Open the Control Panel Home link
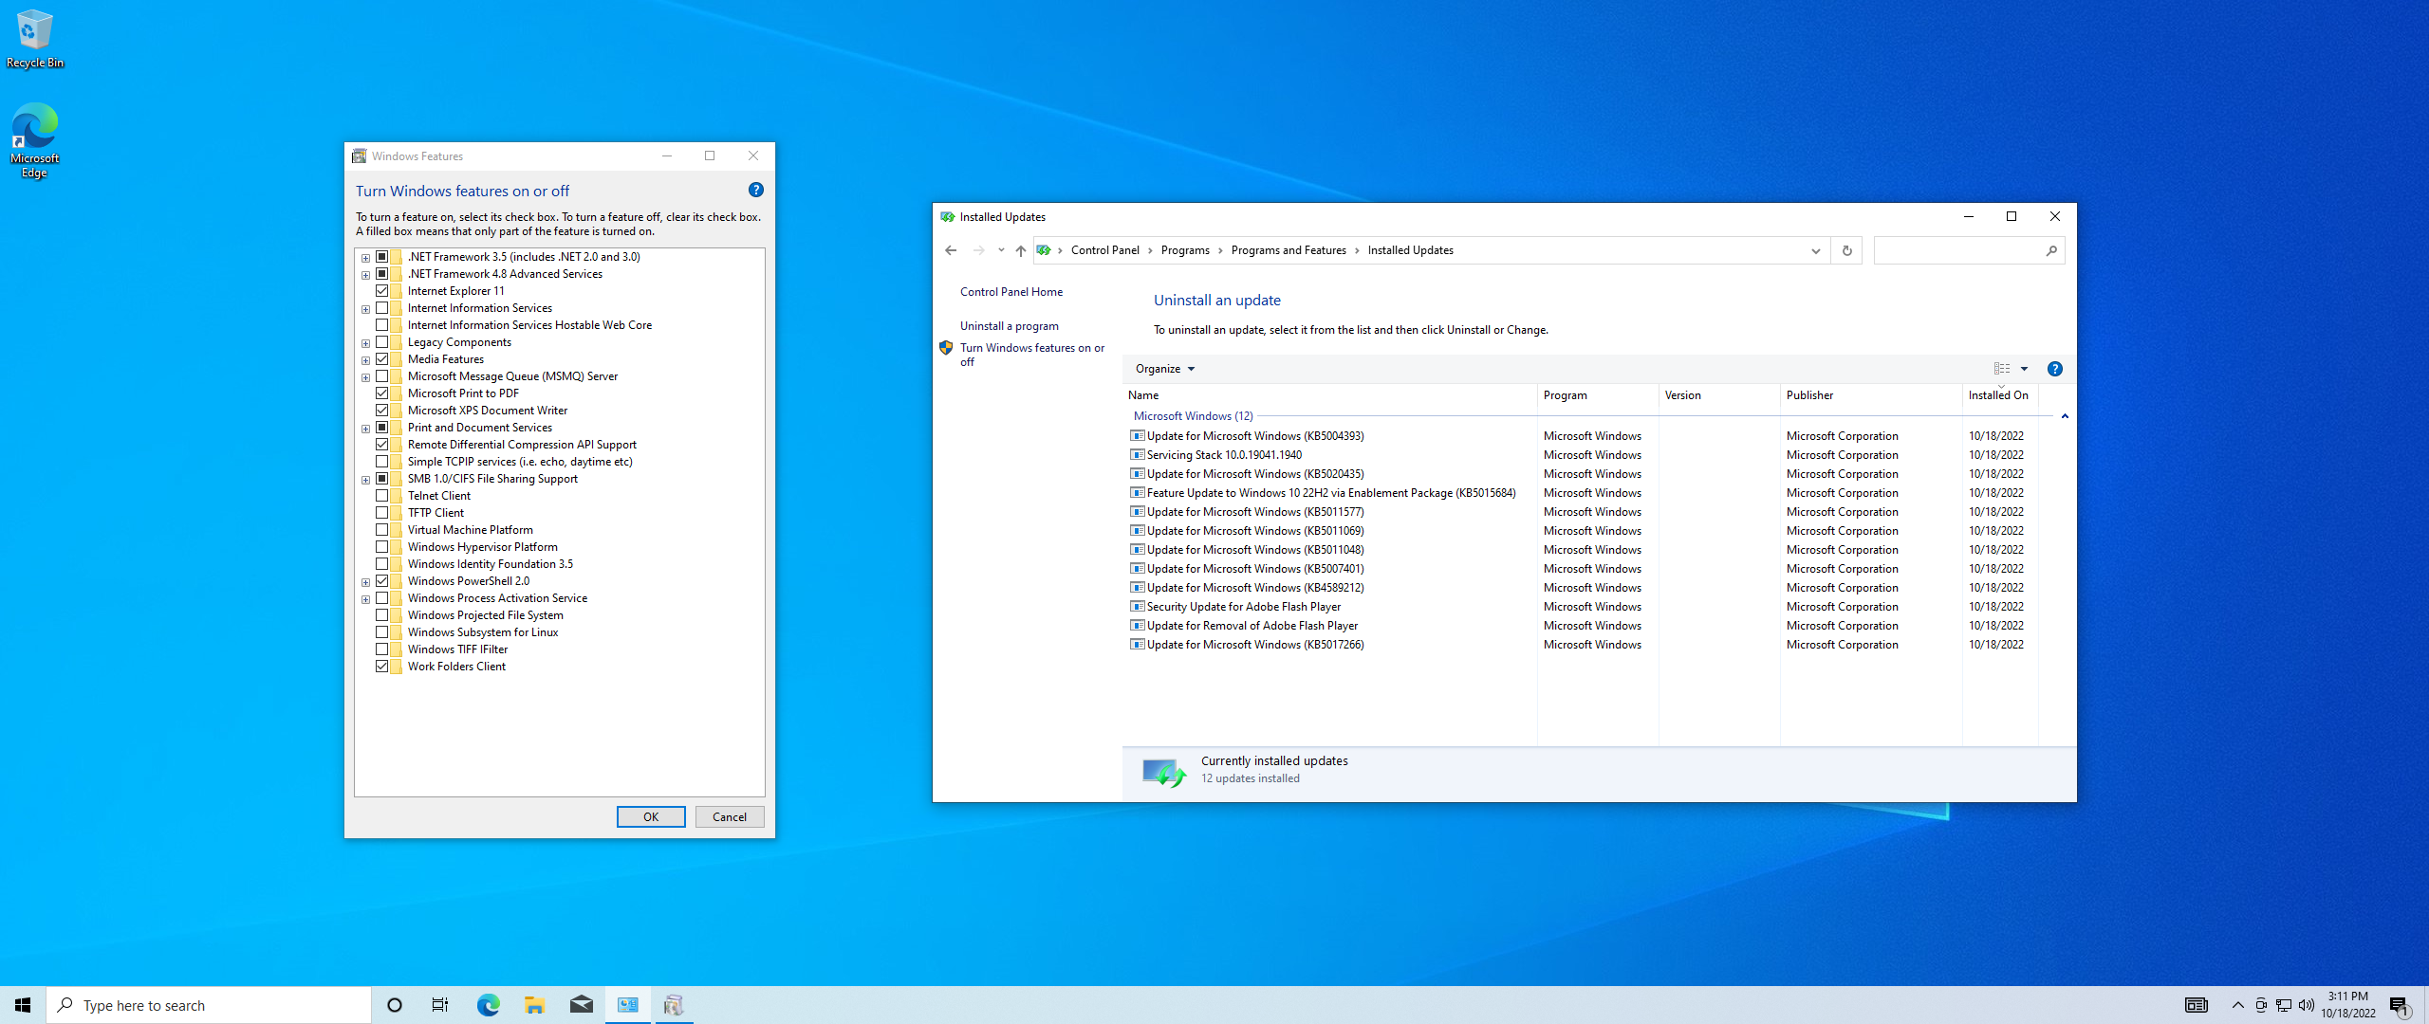Screen dimensions: 2429x1024 click(1011, 292)
